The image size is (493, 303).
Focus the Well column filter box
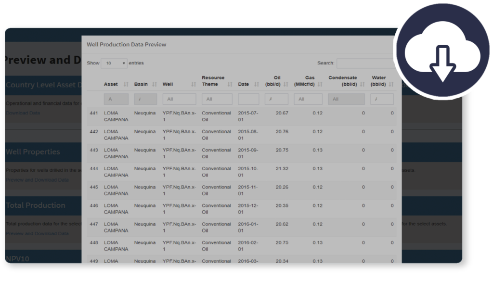(x=179, y=99)
